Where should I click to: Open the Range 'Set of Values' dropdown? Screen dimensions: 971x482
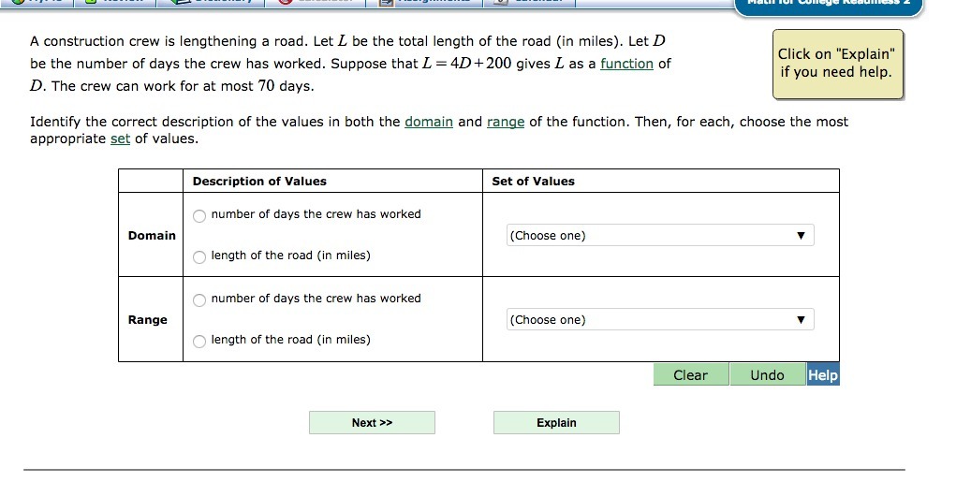click(x=660, y=320)
